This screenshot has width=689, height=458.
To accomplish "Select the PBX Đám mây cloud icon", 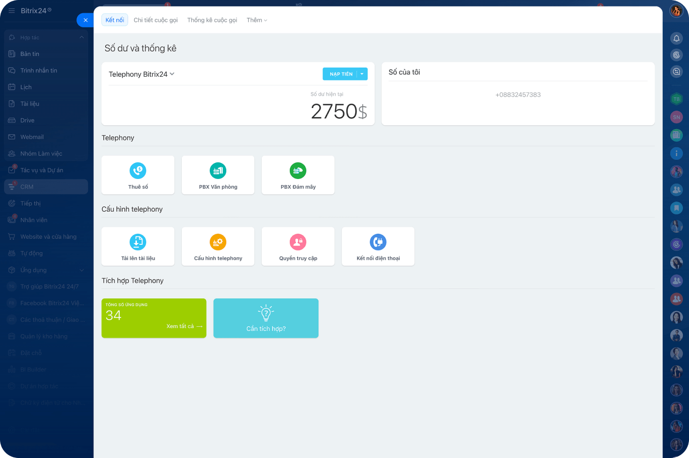I will [x=298, y=171].
